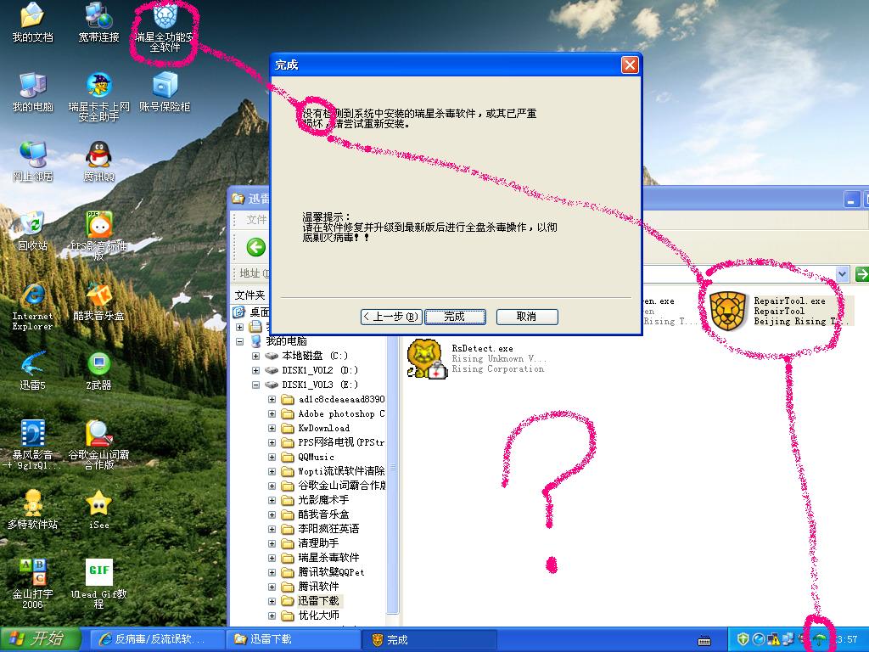Click the 上一步(B) back button
This screenshot has height=652, width=869.
click(x=391, y=317)
